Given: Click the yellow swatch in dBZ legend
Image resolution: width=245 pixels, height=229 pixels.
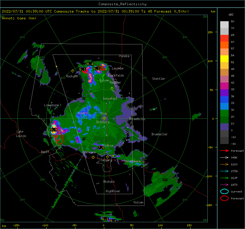Looking at the screenshot, I should (224, 59).
